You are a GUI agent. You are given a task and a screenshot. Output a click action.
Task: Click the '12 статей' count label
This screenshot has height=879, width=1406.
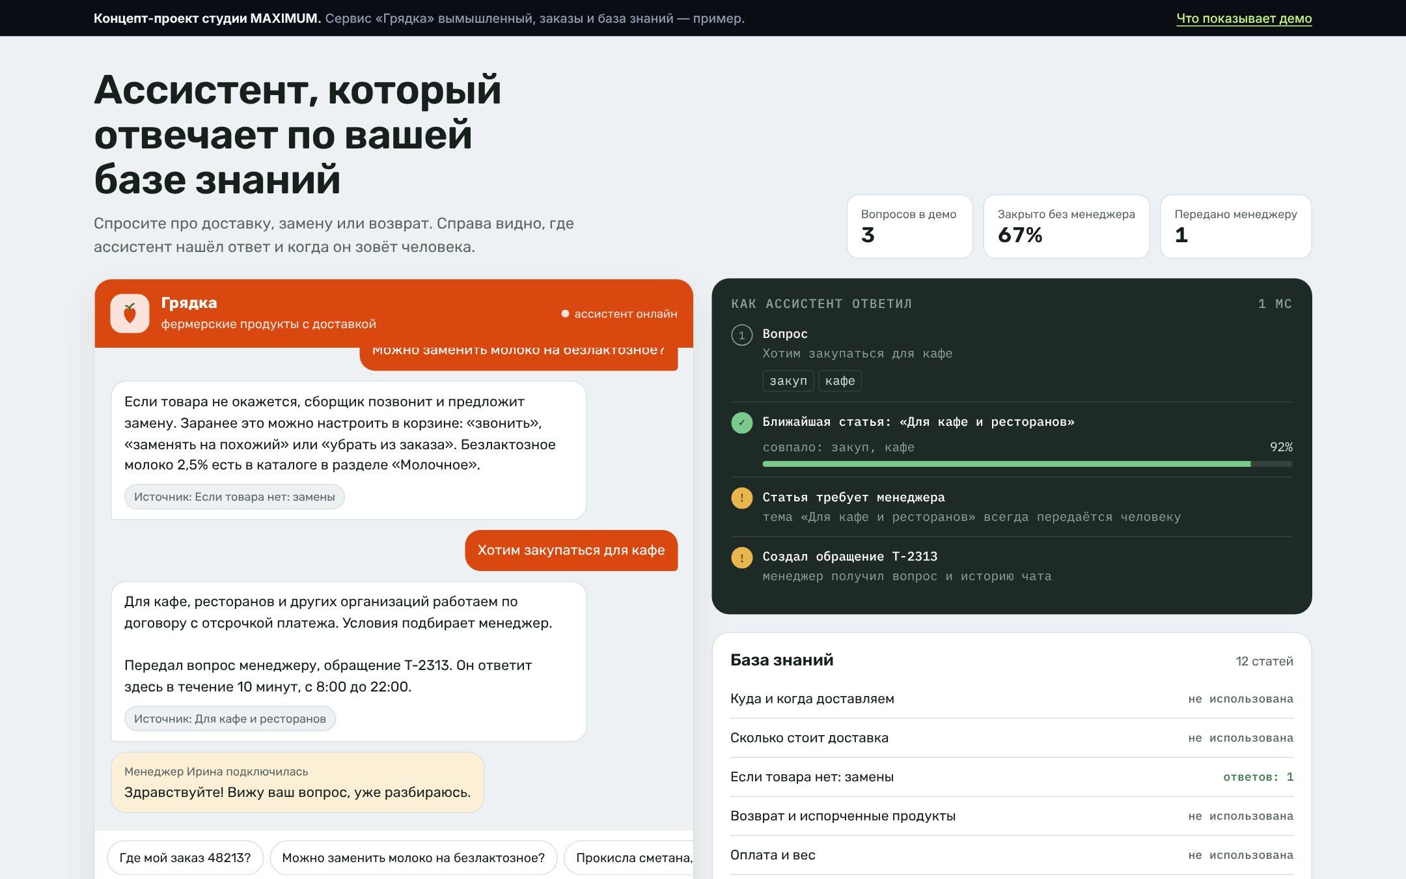(1264, 661)
